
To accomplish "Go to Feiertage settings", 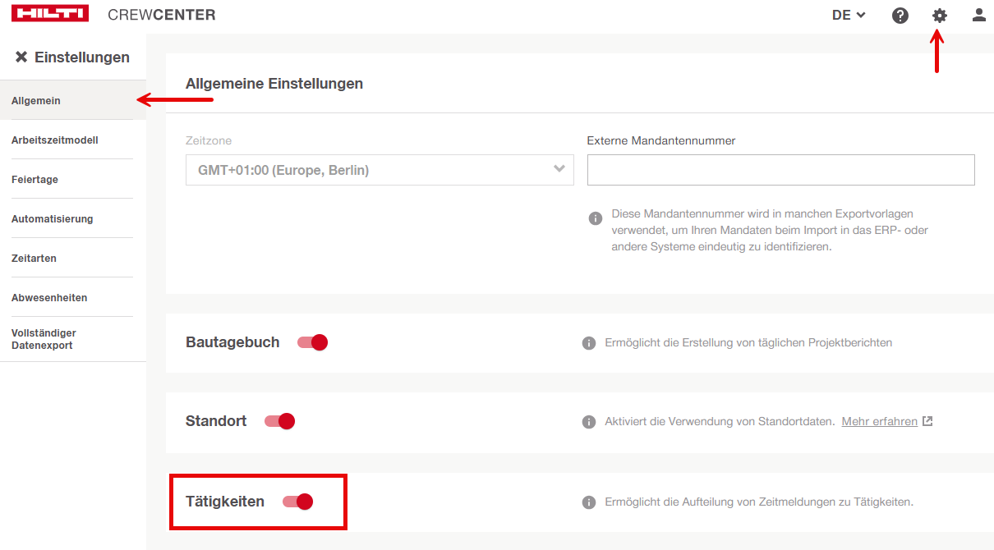I will click(35, 180).
